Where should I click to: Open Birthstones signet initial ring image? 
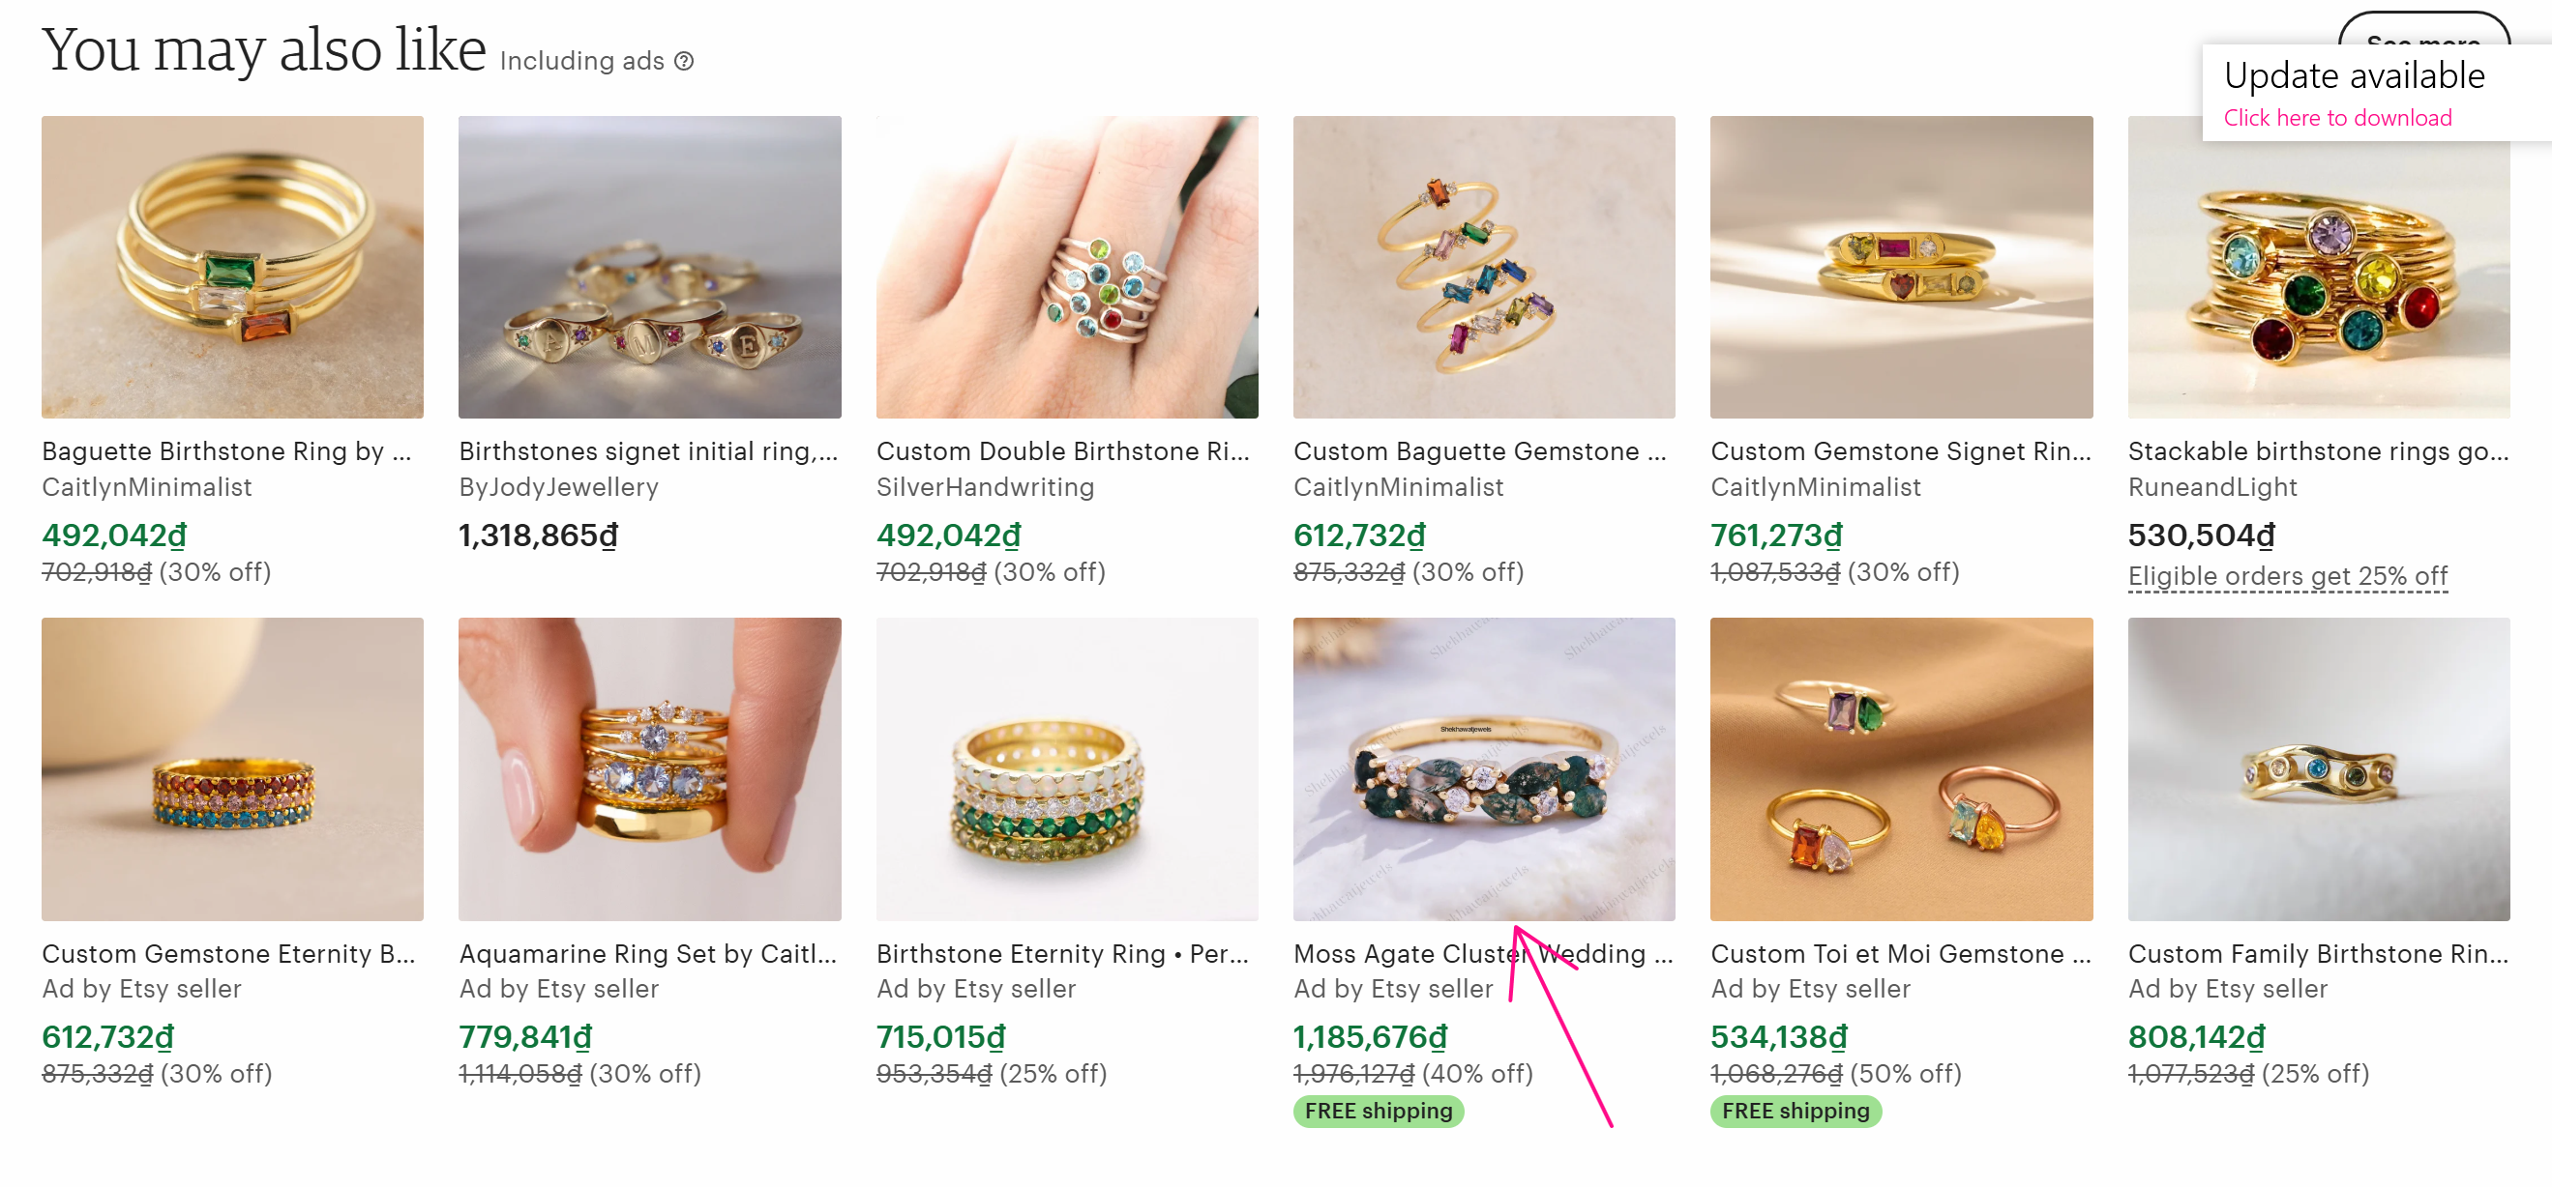(x=649, y=267)
